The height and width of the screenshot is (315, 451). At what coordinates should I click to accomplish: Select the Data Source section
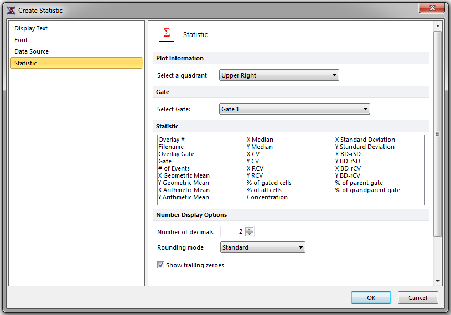(32, 51)
